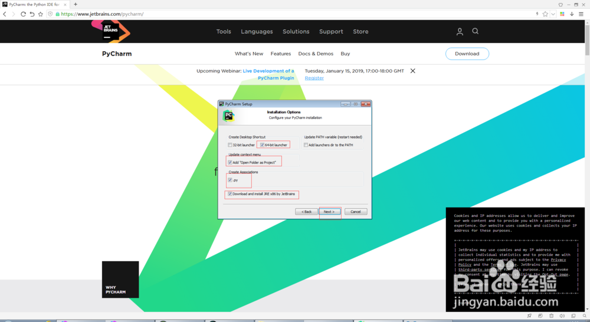590x322 pixels.
Task: Click the Download button
Action: (x=467, y=54)
